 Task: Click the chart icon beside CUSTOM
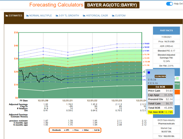click(113, 15)
